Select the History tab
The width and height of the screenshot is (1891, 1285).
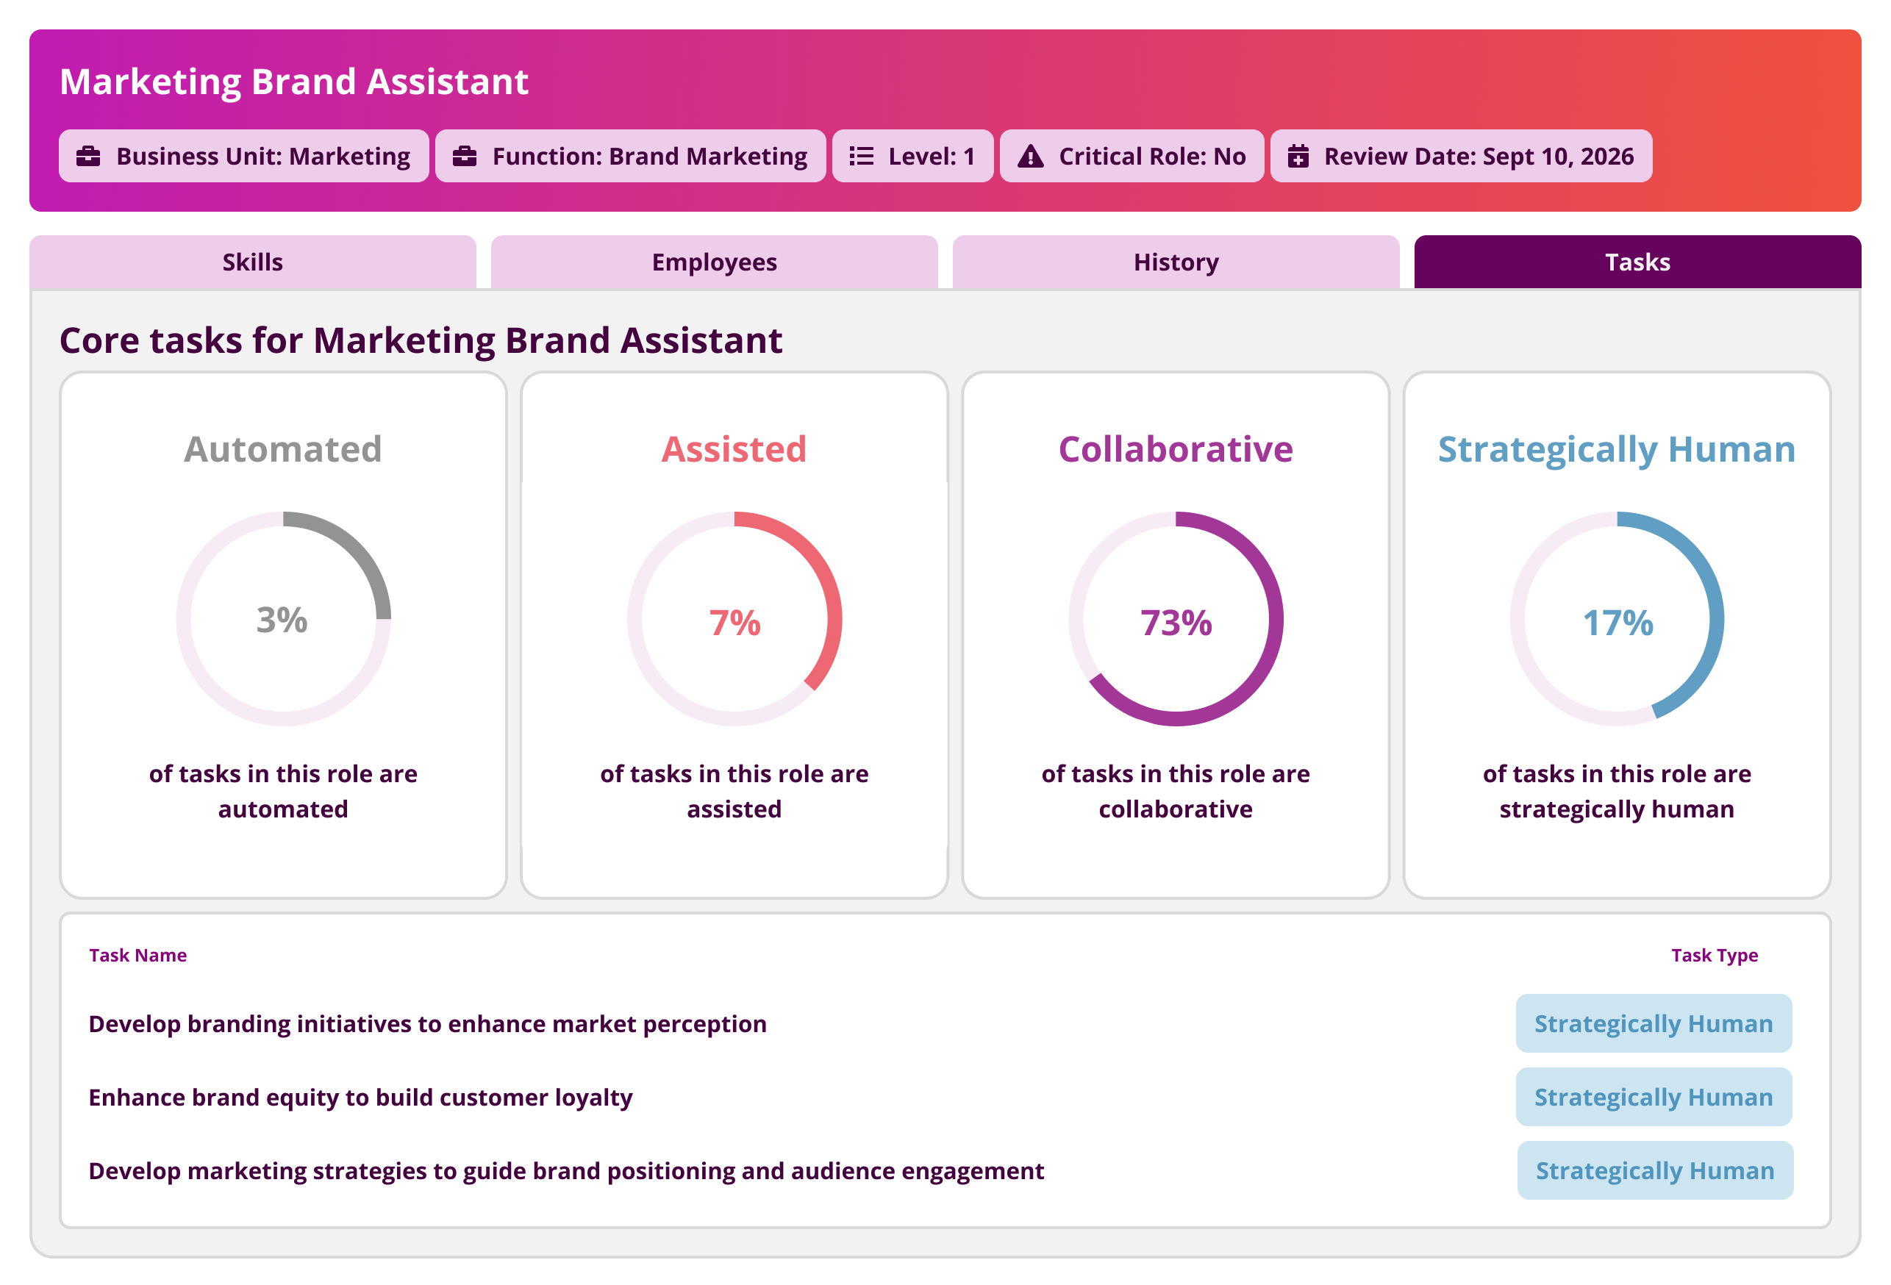1176,262
